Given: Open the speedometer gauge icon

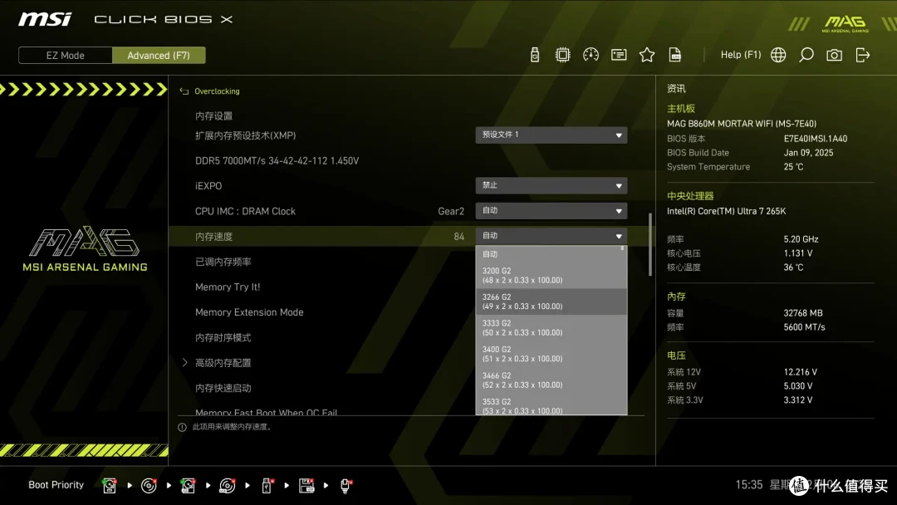Looking at the screenshot, I should [x=591, y=55].
